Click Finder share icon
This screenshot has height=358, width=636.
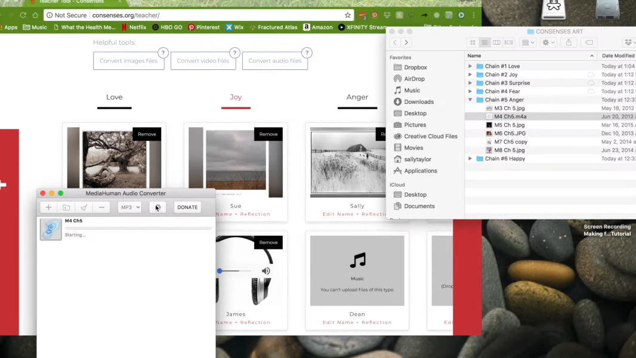tap(569, 42)
